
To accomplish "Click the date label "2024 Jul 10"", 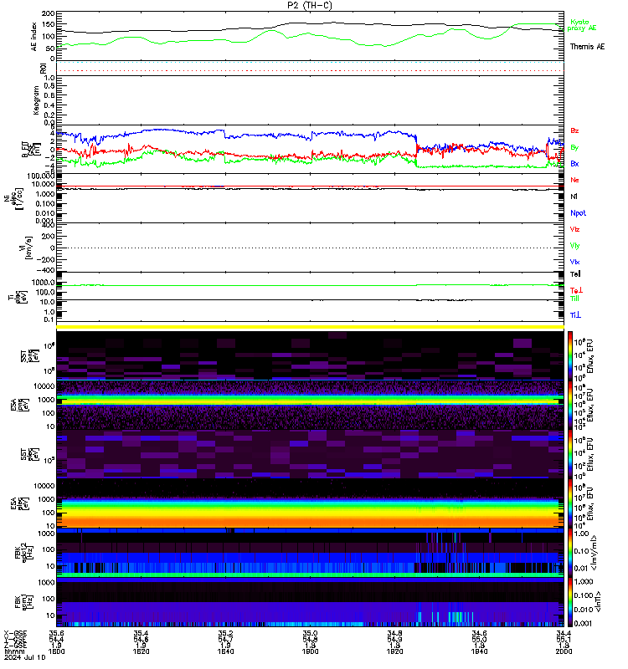I will (x=24, y=657).
